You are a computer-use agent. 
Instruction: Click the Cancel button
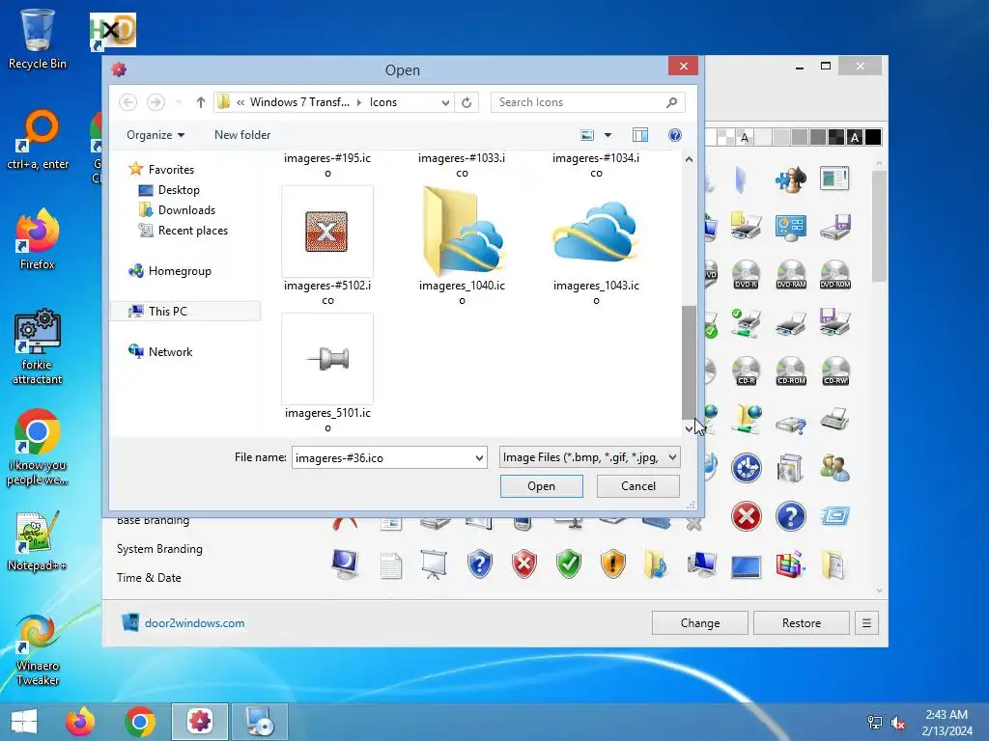pyautogui.click(x=637, y=486)
